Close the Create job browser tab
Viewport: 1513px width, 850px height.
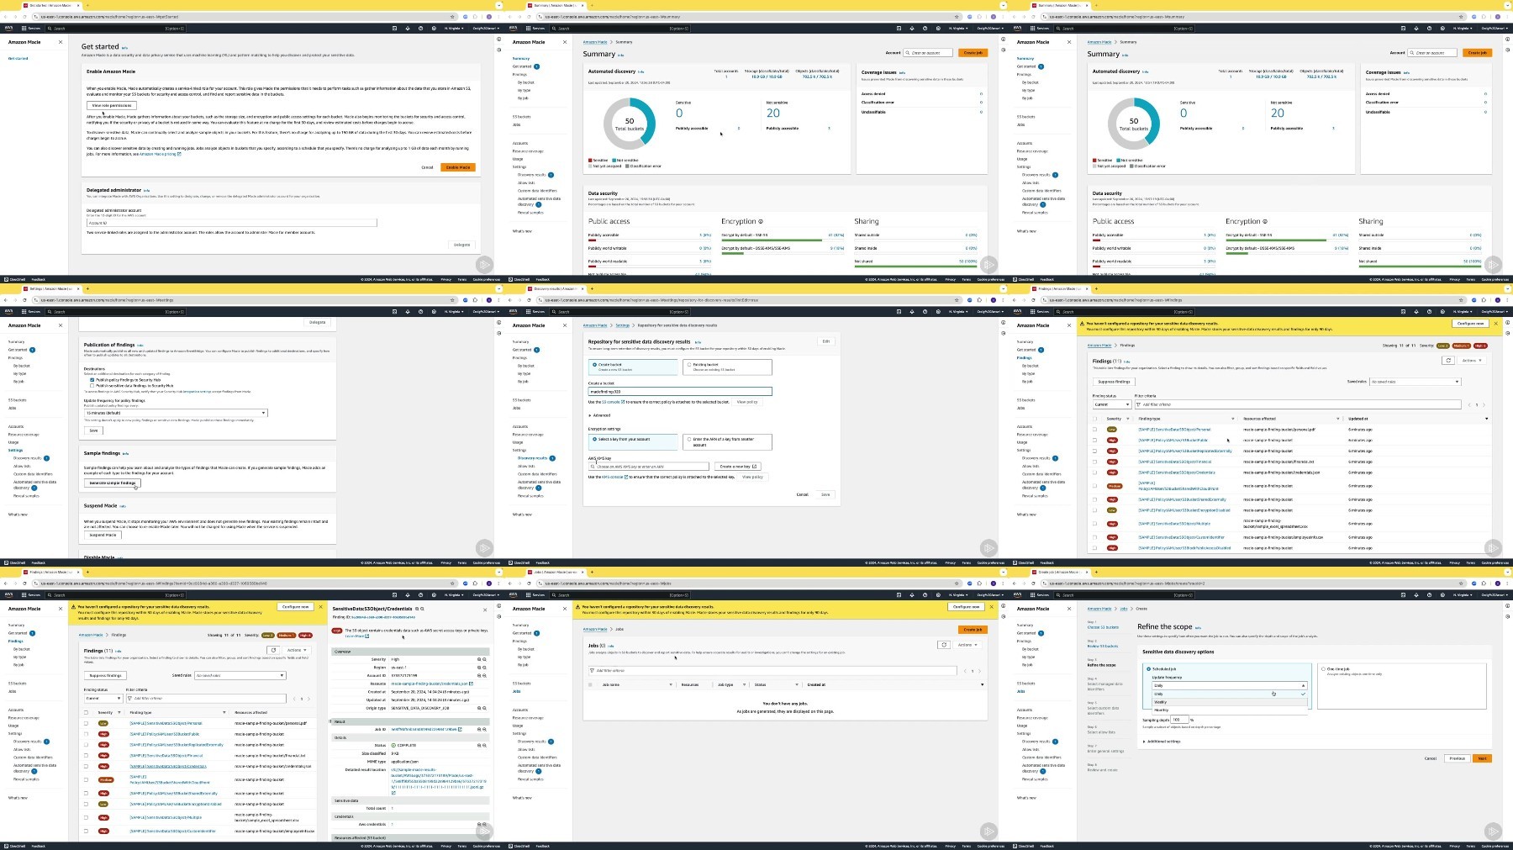1087,572
